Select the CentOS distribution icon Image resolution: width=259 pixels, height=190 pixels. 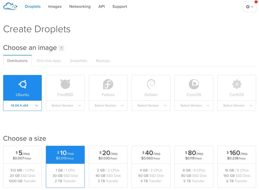coord(237,84)
